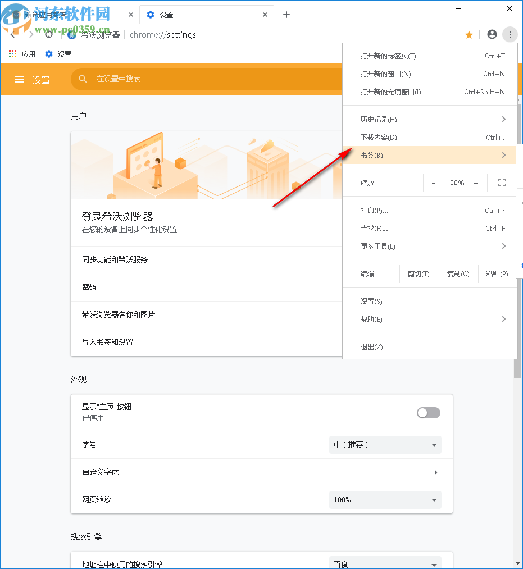Select 设置(S) menu item
Image resolution: width=523 pixels, height=569 pixels.
(430, 302)
